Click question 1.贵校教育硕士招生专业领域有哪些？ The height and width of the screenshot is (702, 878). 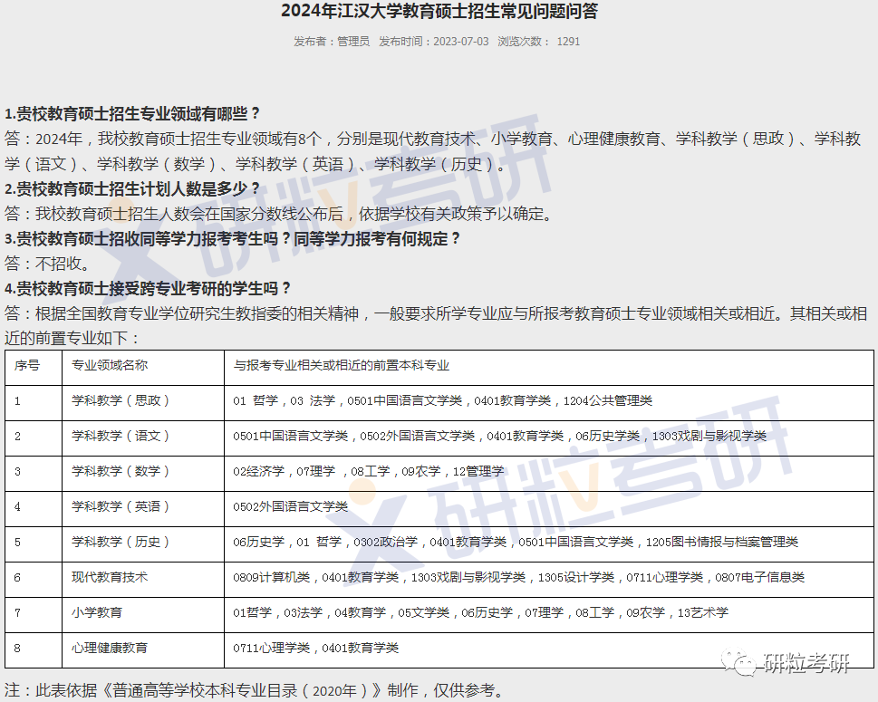[x=132, y=114]
